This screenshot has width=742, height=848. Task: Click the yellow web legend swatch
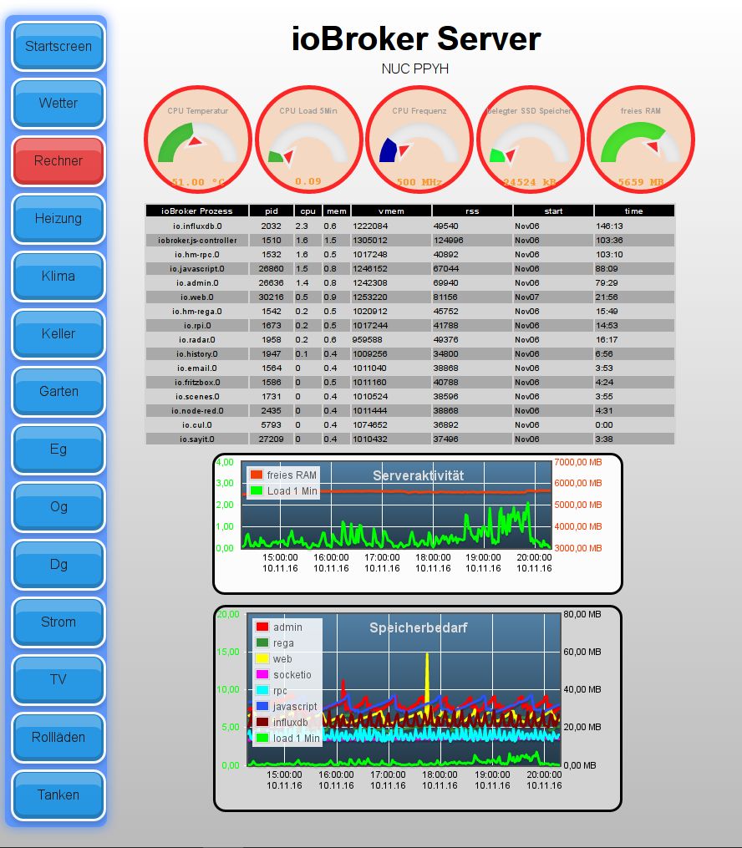tap(262, 658)
